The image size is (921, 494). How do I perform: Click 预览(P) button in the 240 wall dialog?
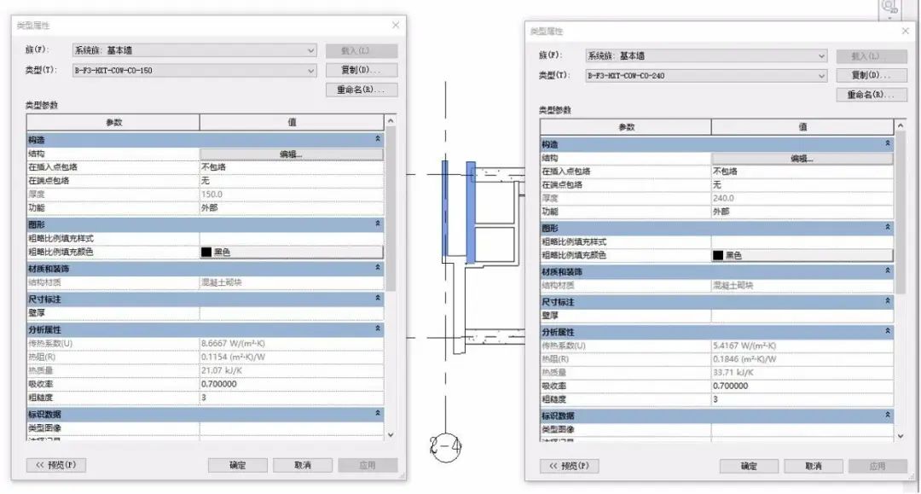(569, 467)
